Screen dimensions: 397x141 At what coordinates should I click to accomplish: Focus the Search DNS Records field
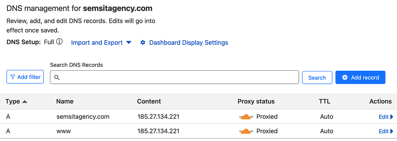point(175,77)
